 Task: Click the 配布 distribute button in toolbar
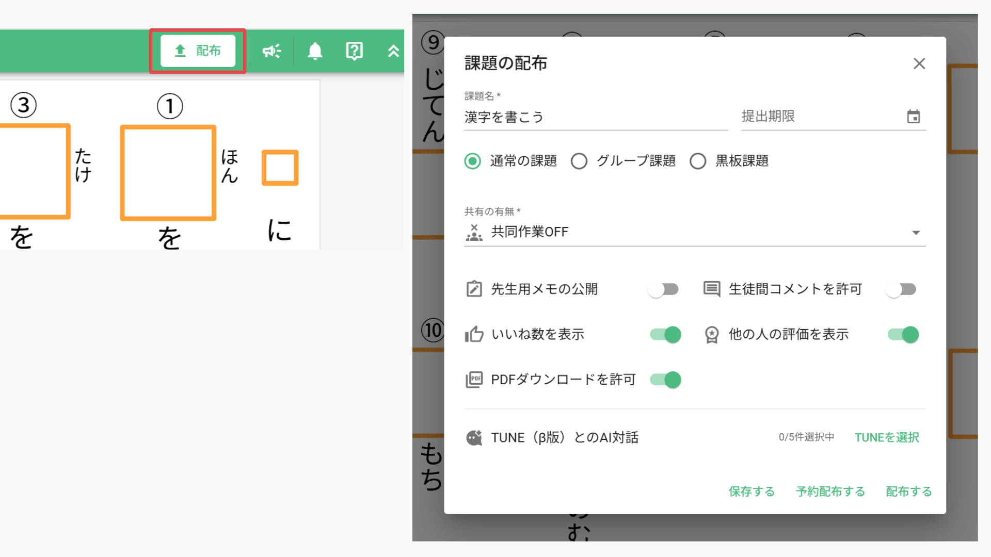tap(198, 51)
